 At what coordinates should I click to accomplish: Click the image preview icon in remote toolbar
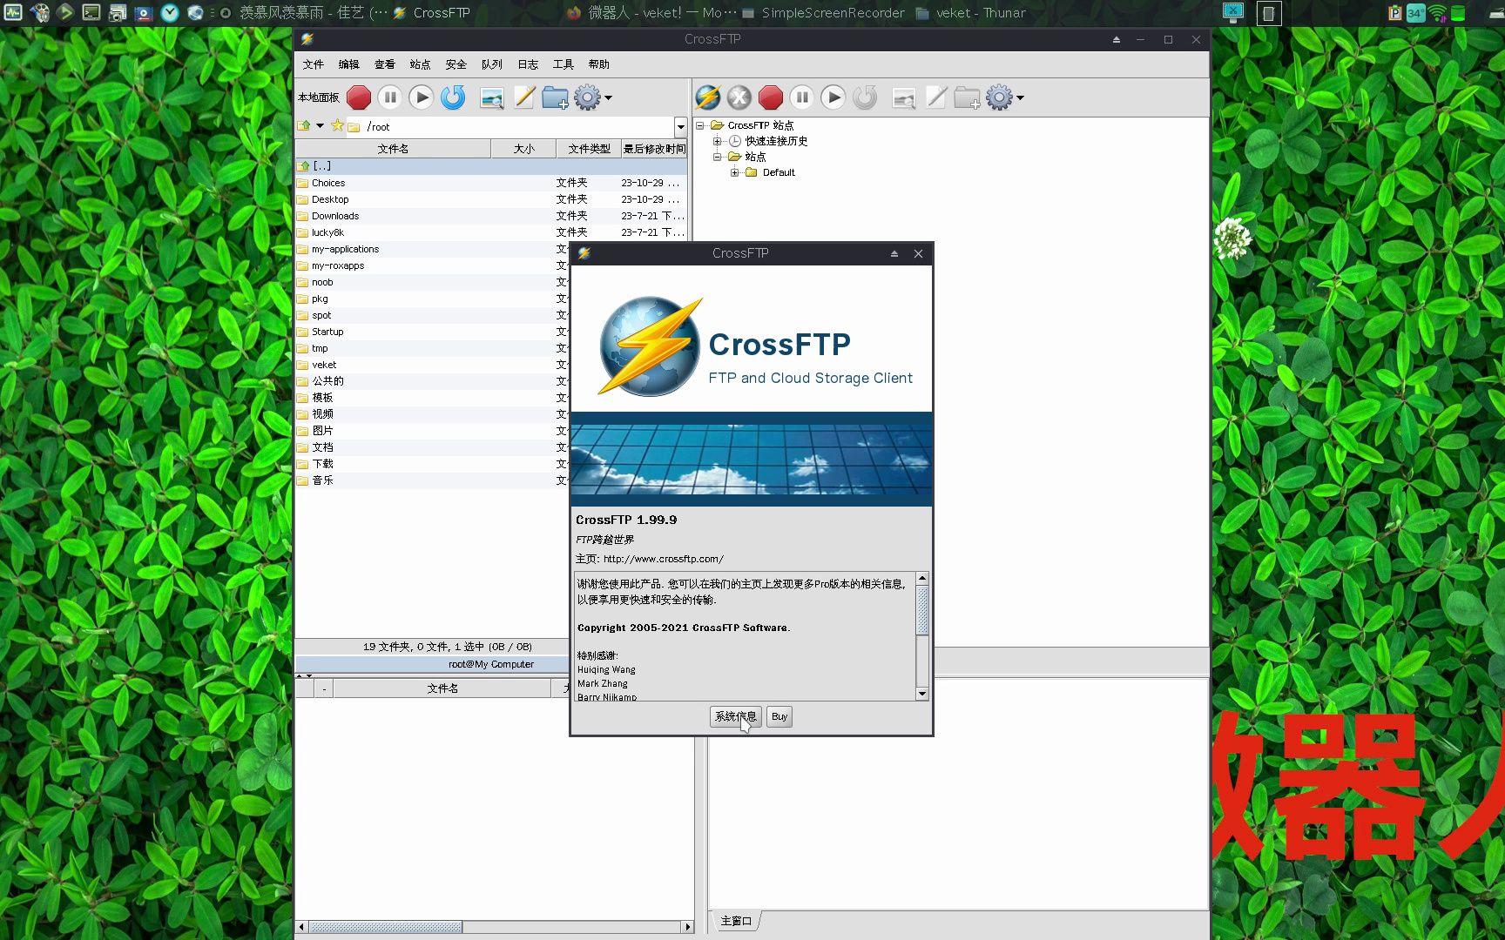coord(904,98)
